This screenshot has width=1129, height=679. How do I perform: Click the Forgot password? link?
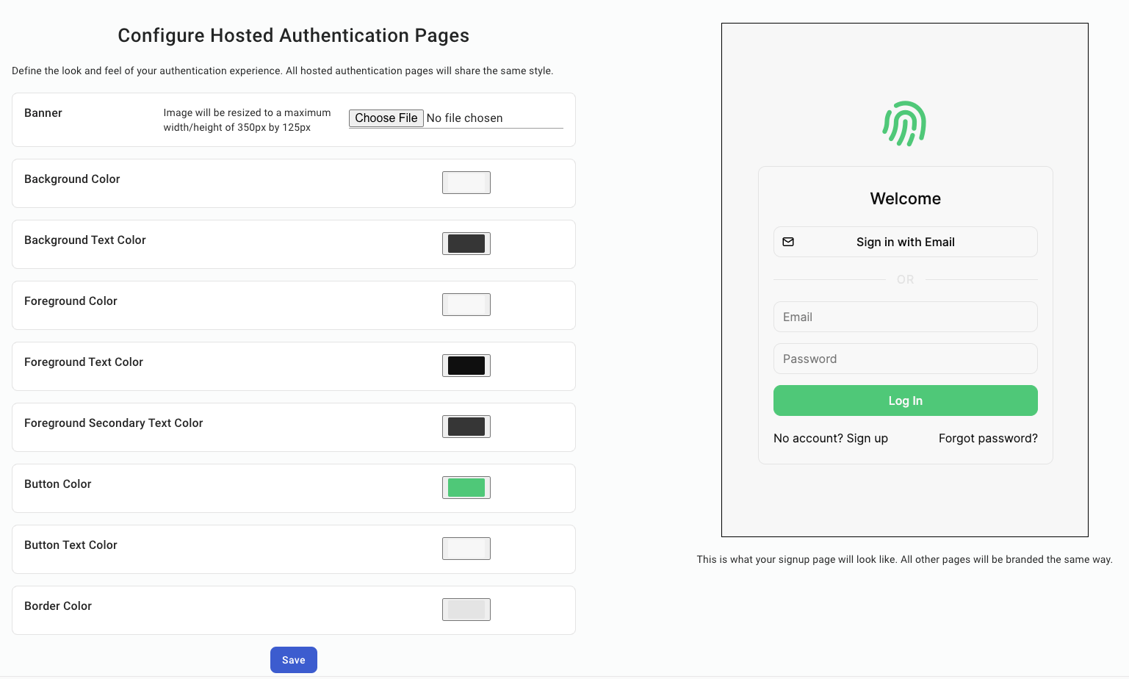(x=988, y=439)
